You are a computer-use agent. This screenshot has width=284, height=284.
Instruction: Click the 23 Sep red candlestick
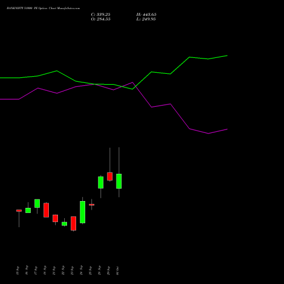click(x=73, y=223)
